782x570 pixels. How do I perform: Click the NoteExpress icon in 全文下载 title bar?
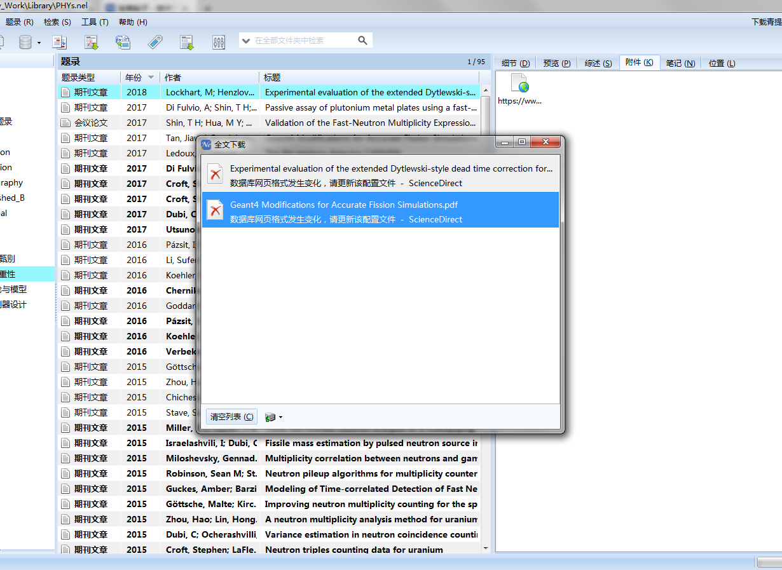click(x=206, y=144)
